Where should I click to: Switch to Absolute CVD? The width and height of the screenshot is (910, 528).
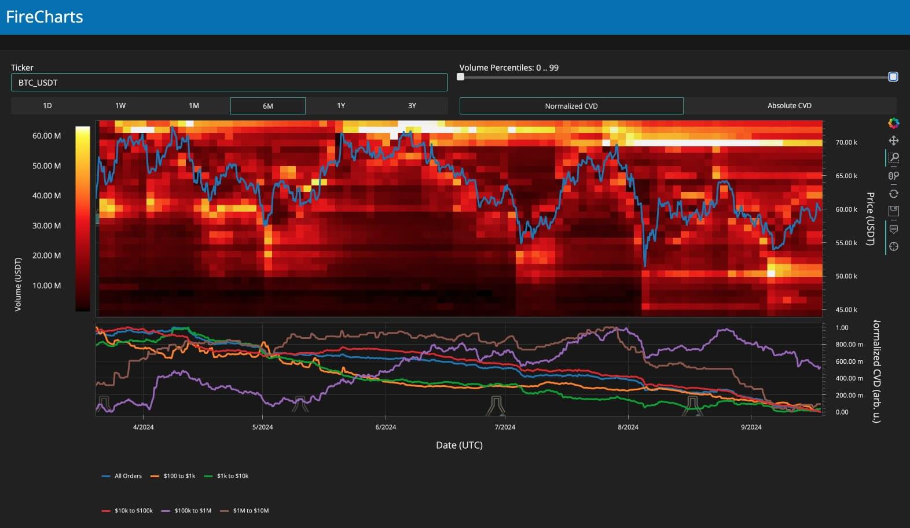point(790,106)
